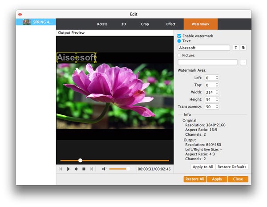The height and width of the screenshot is (207, 267).
Task: Click the orange Close button
Action: (x=238, y=179)
